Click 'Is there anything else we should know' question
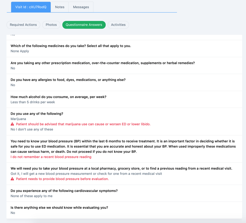Image resolution: width=246 pixels, height=223 pixels. [x=59, y=208]
